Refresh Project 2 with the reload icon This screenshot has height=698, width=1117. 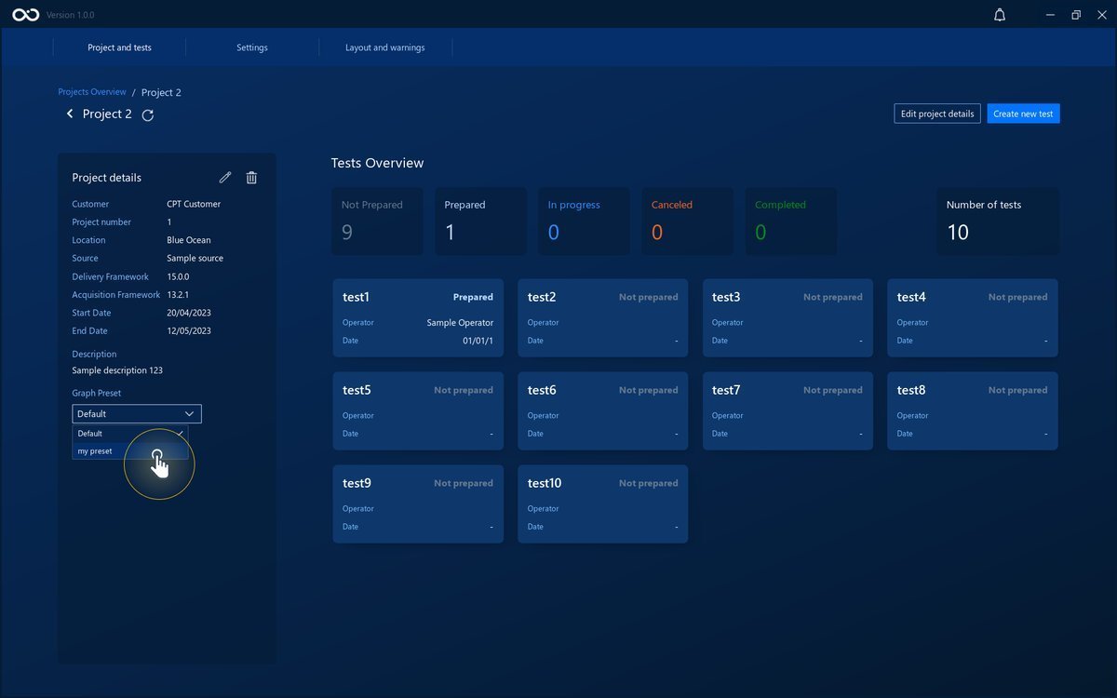tap(147, 114)
